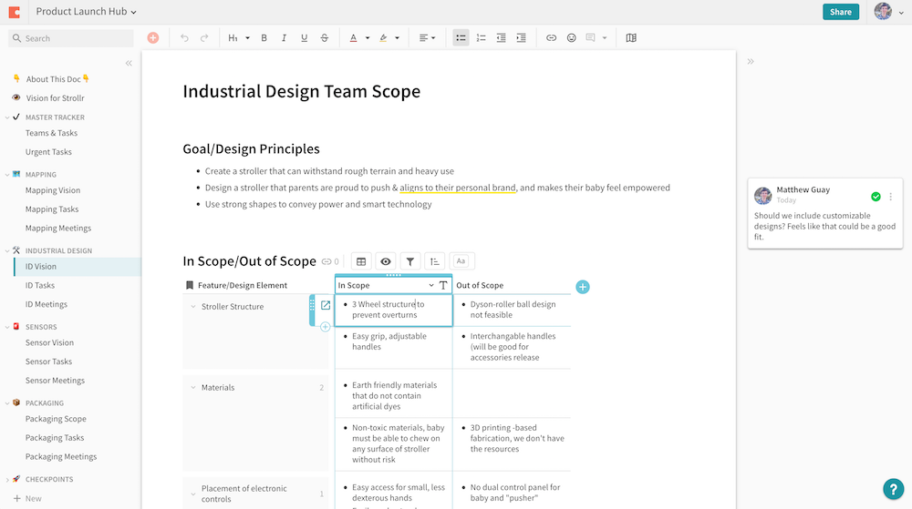This screenshot has height=509, width=912.
Task: Resolve Matthew Guay's comment with the green checkmark
Action: click(x=876, y=196)
